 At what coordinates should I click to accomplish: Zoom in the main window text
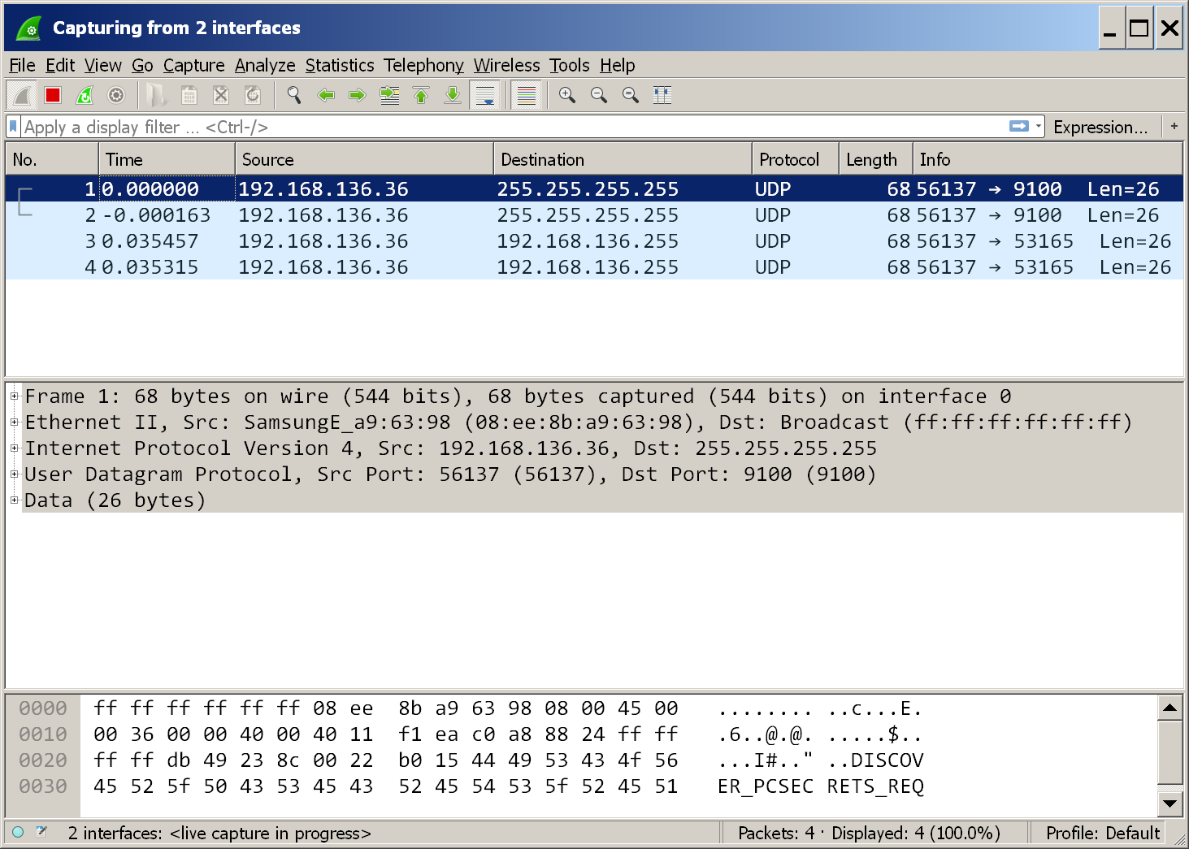click(x=567, y=96)
